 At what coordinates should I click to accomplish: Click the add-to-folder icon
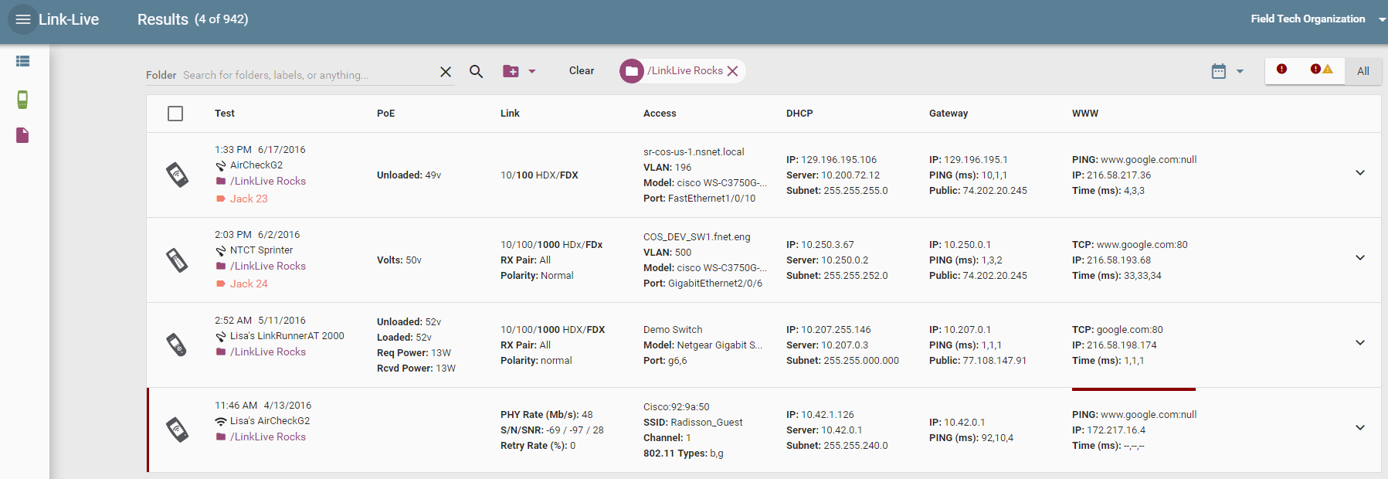pos(511,71)
